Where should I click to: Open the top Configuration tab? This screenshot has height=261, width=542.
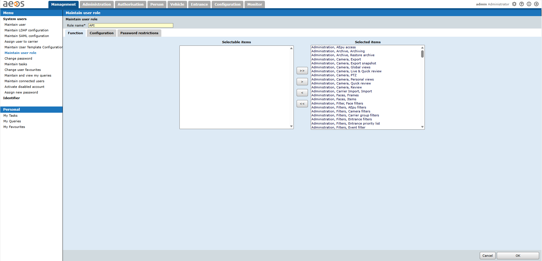click(x=228, y=5)
